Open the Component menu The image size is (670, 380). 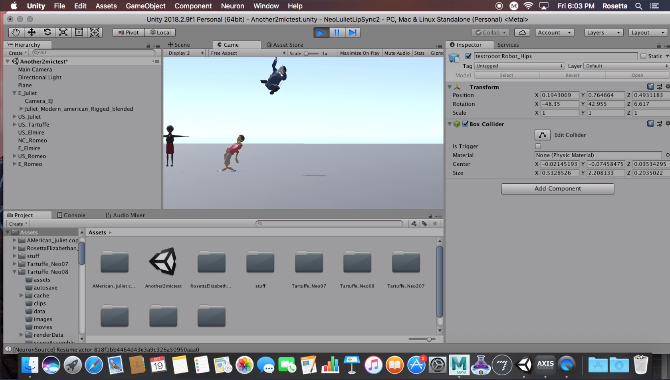[193, 6]
